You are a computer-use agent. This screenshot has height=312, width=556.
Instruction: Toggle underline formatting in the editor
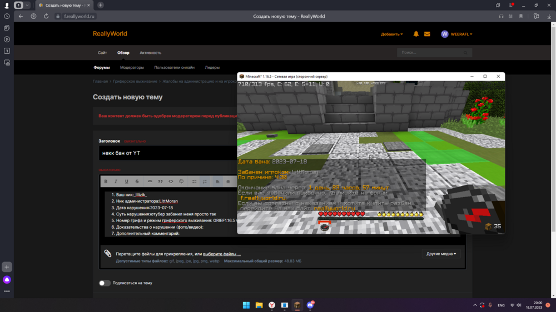pyautogui.click(x=127, y=182)
